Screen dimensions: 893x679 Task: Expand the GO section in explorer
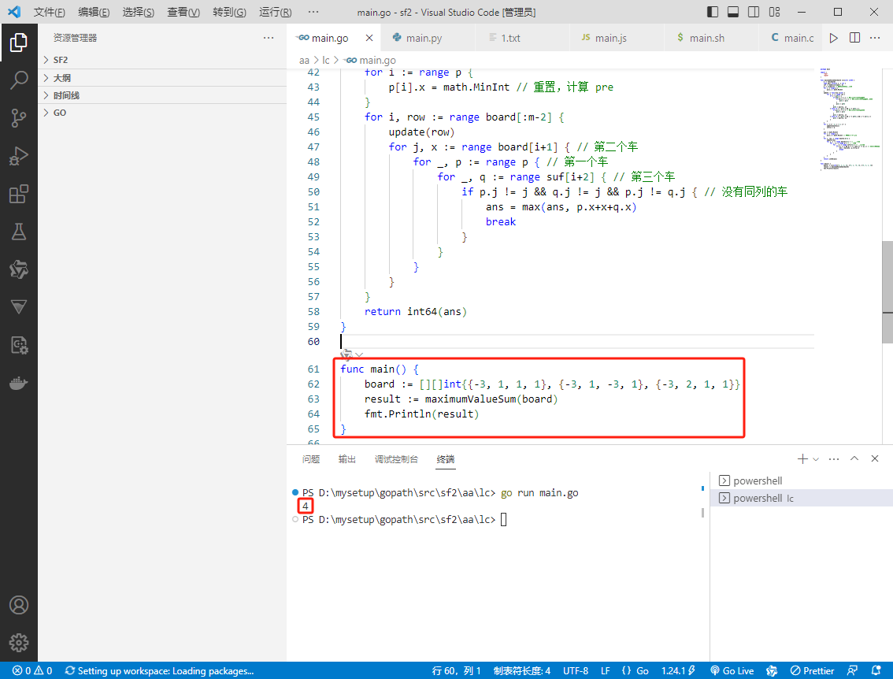(x=162, y=113)
